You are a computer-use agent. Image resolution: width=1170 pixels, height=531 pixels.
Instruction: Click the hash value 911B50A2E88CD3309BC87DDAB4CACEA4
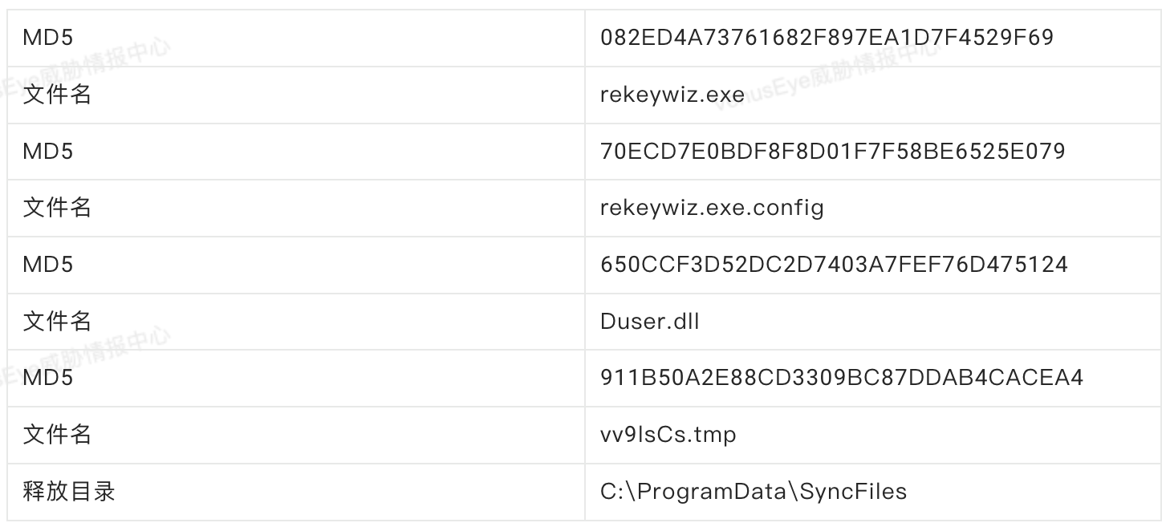(842, 378)
